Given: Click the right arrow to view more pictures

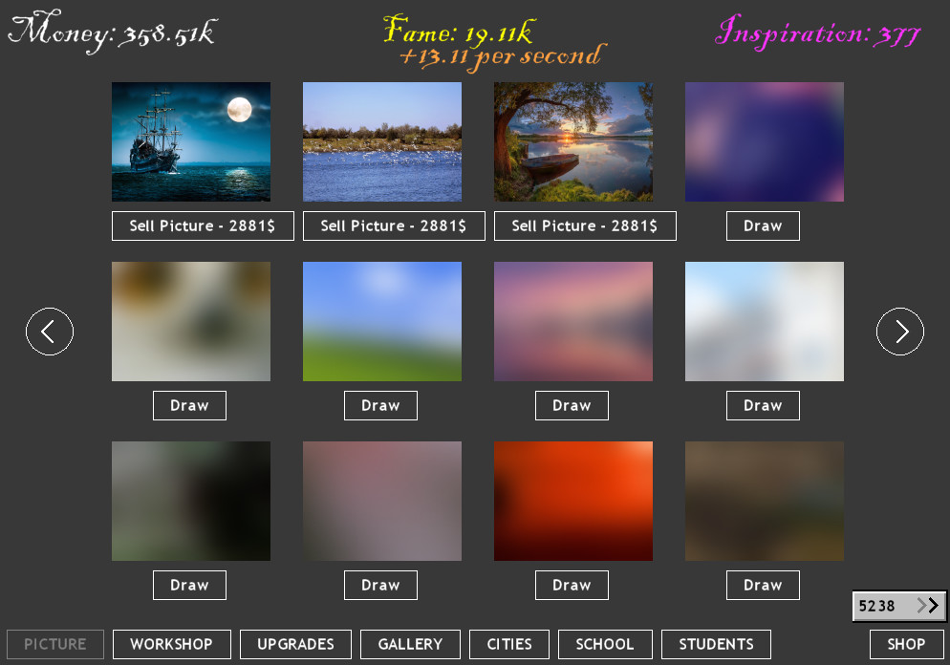Looking at the screenshot, I should click(x=899, y=332).
